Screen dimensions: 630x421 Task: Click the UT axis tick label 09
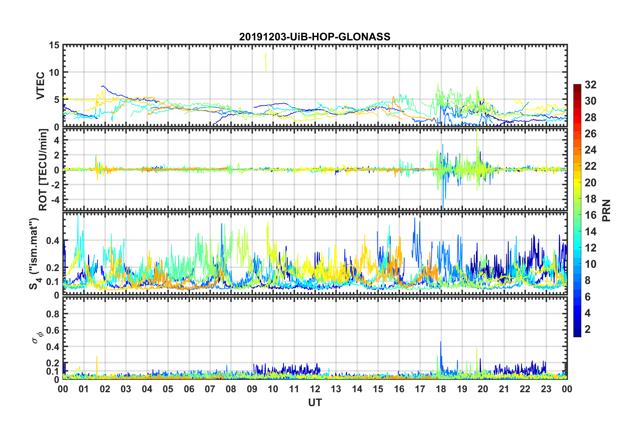(x=252, y=389)
